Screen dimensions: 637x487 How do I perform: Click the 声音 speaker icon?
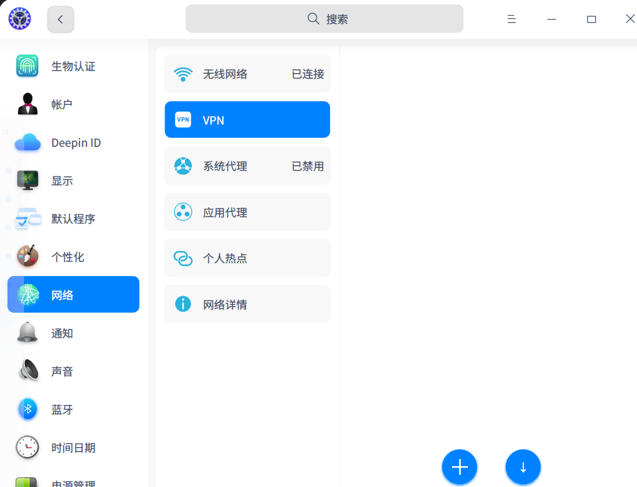pos(29,370)
